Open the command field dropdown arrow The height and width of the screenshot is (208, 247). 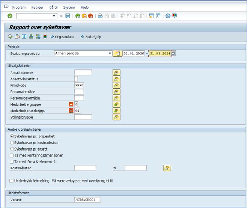54,16
